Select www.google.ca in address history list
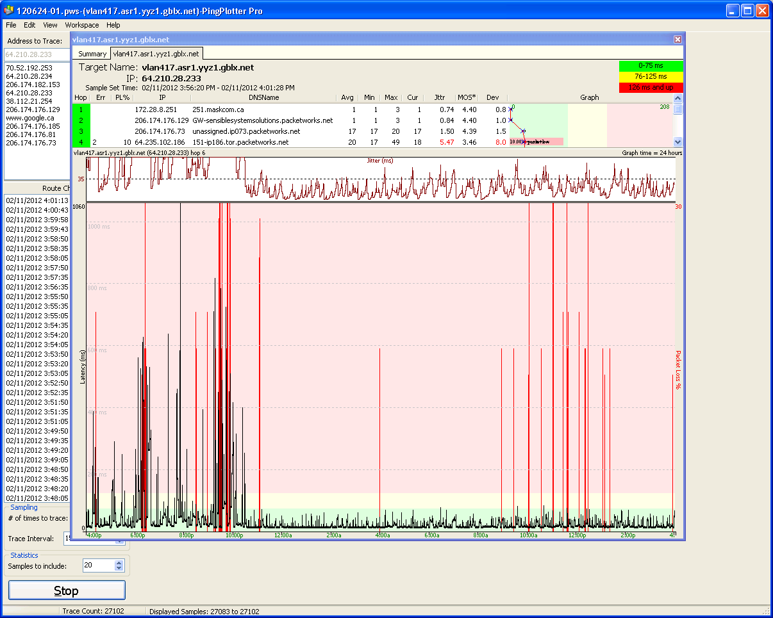The width and height of the screenshot is (773, 618). pos(29,118)
